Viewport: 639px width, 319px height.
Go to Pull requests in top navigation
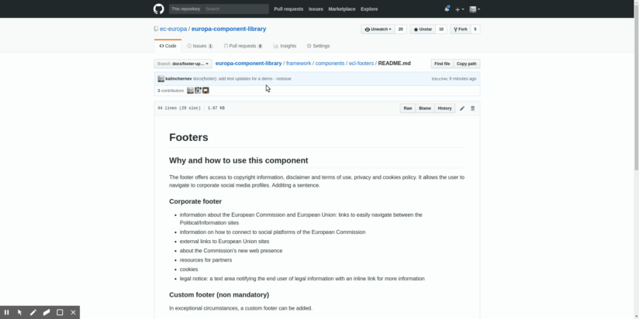[x=288, y=9]
